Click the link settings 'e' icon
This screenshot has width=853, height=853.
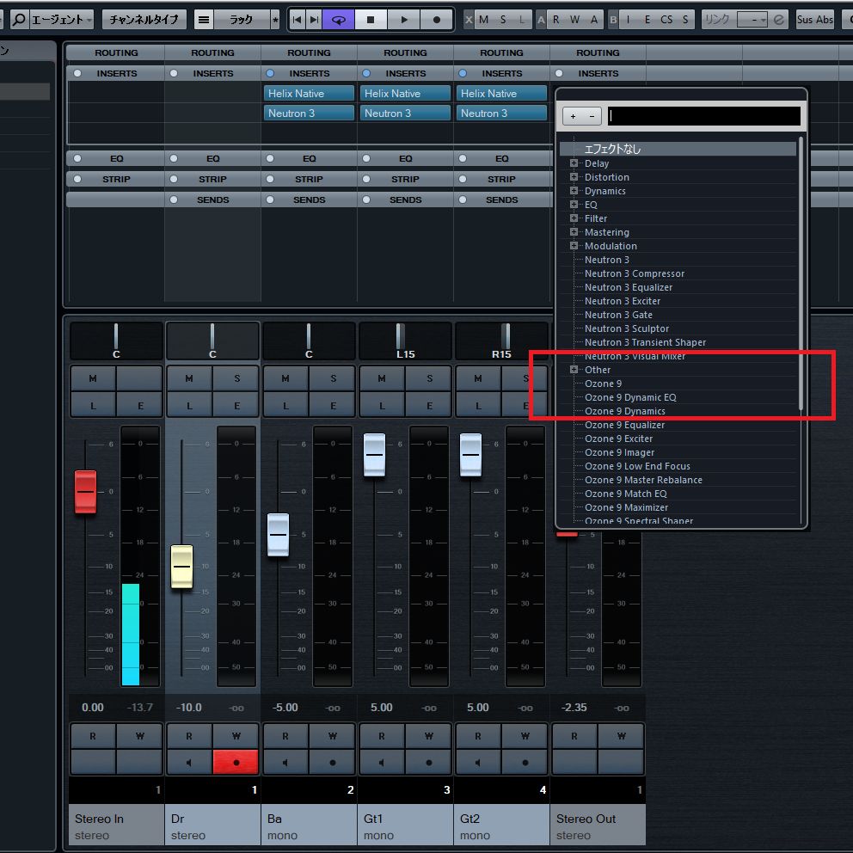(x=778, y=20)
